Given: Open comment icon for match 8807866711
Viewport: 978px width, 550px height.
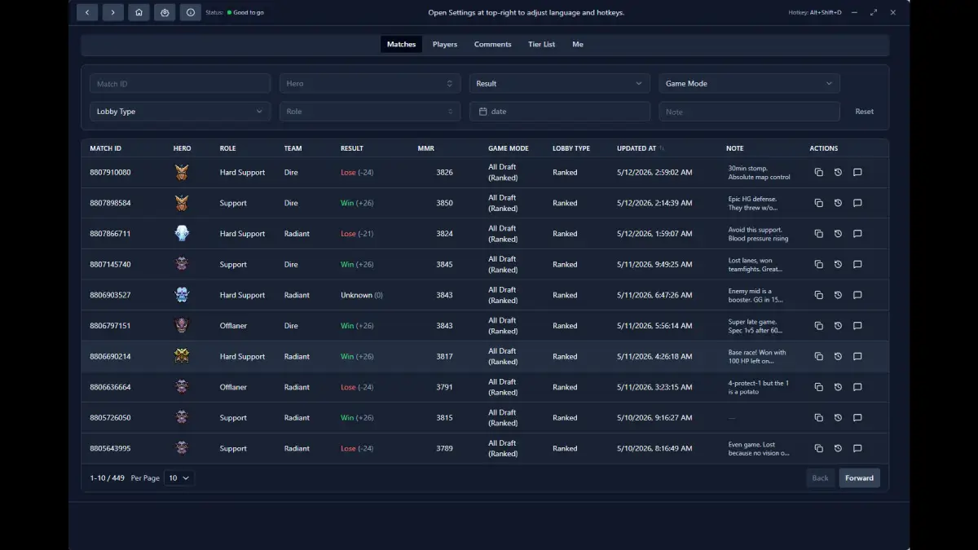Looking at the screenshot, I should (x=857, y=234).
